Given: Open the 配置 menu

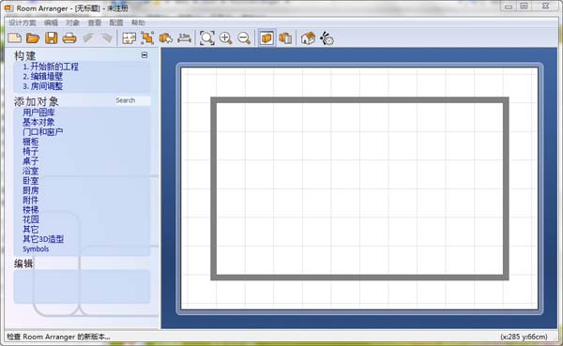Looking at the screenshot, I should (116, 23).
